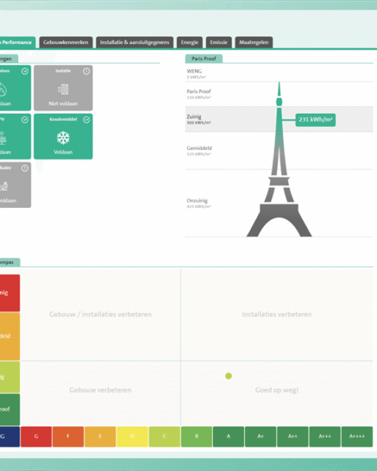Click the checkmark icon on PV card
377x471 pixels.
[25, 120]
